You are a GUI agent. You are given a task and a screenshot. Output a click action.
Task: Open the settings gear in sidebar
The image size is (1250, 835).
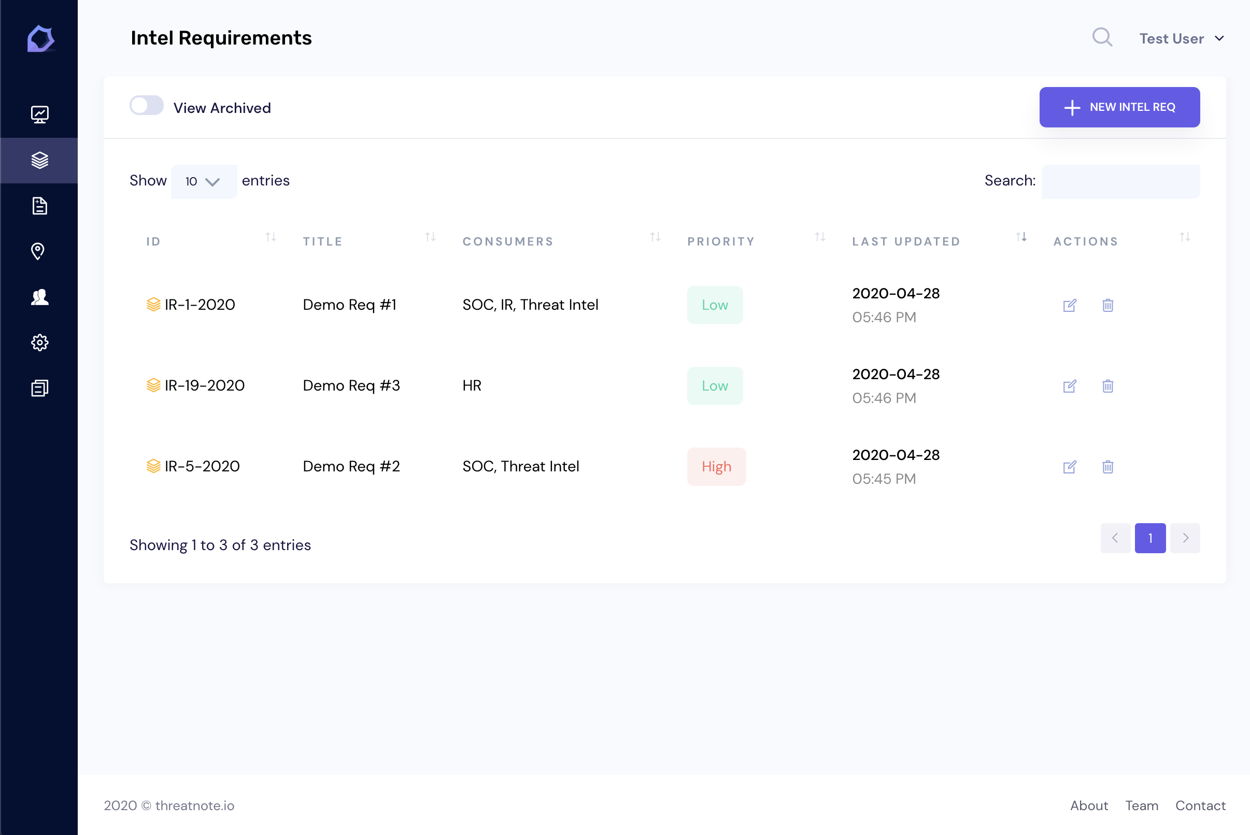39,342
